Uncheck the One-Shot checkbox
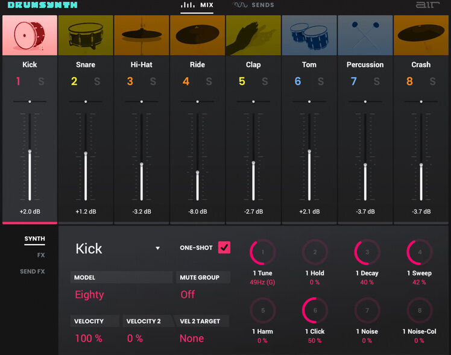This screenshot has height=355, width=451. [x=224, y=248]
